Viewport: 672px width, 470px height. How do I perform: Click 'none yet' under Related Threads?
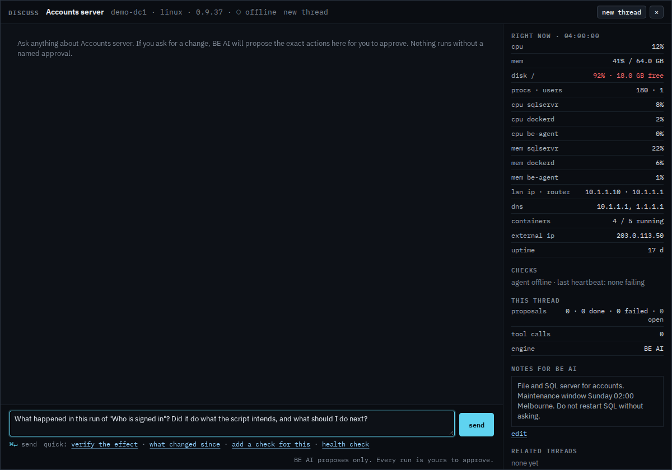(525, 463)
